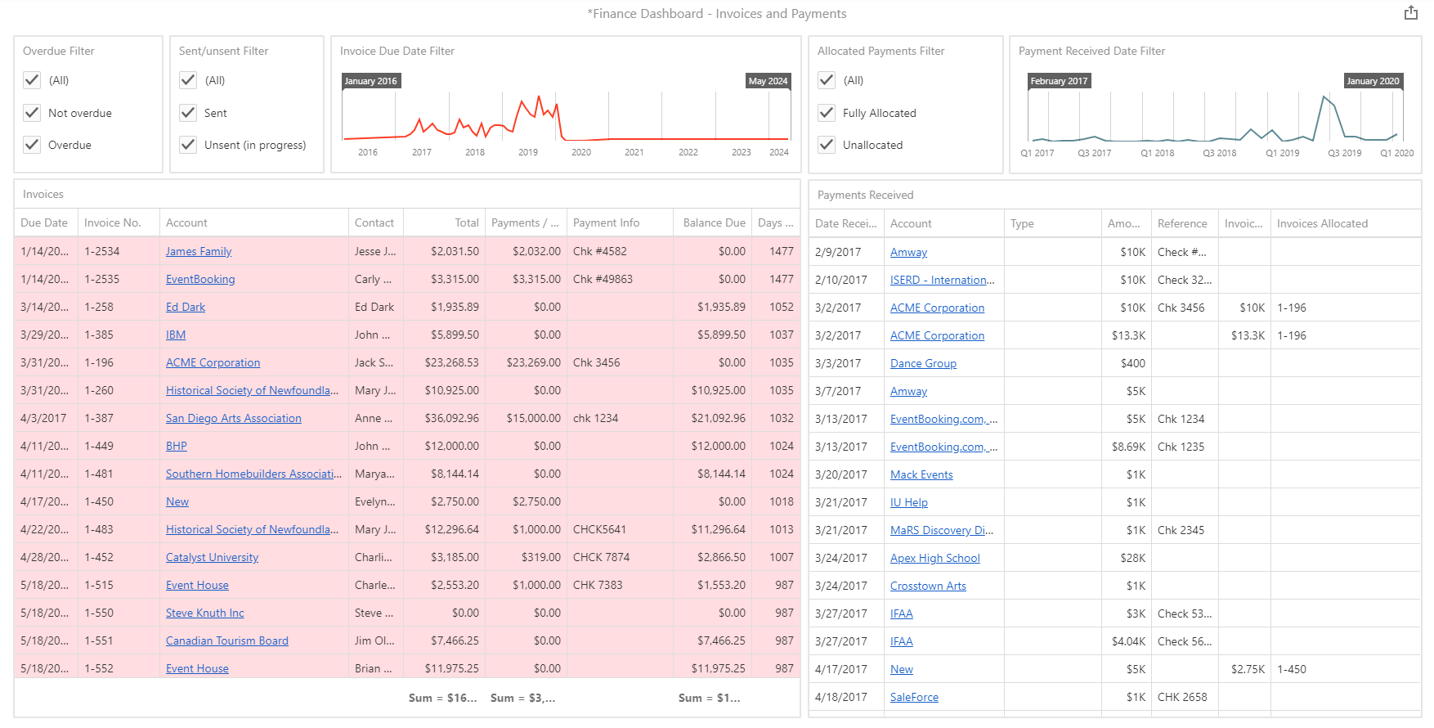Open the EventBooking invoice account link
Screen dimensions: 1434x728
point(200,279)
